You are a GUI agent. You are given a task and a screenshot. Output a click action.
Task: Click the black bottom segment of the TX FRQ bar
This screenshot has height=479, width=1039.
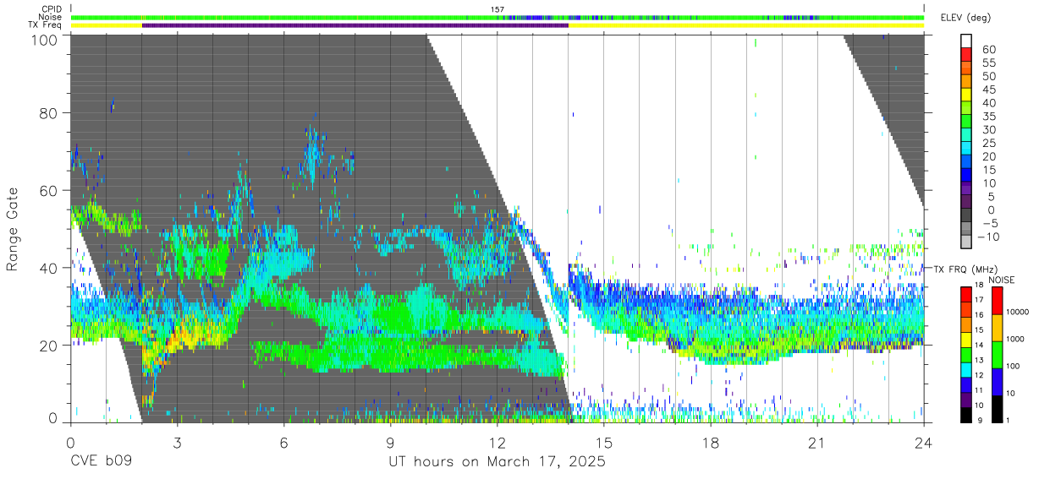pos(966,415)
